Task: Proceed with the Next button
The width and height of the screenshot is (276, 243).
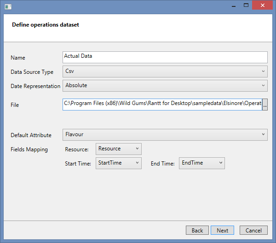Action: coord(222,230)
